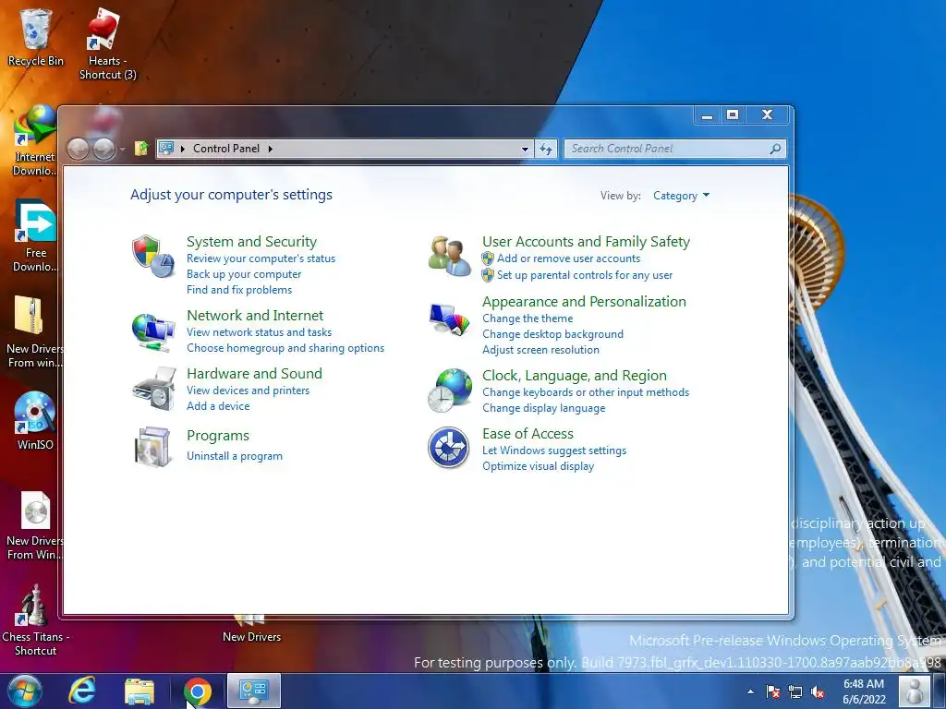Click the refresh button next to address bar
The image size is (946, 709).
click(x=546, y=149)
